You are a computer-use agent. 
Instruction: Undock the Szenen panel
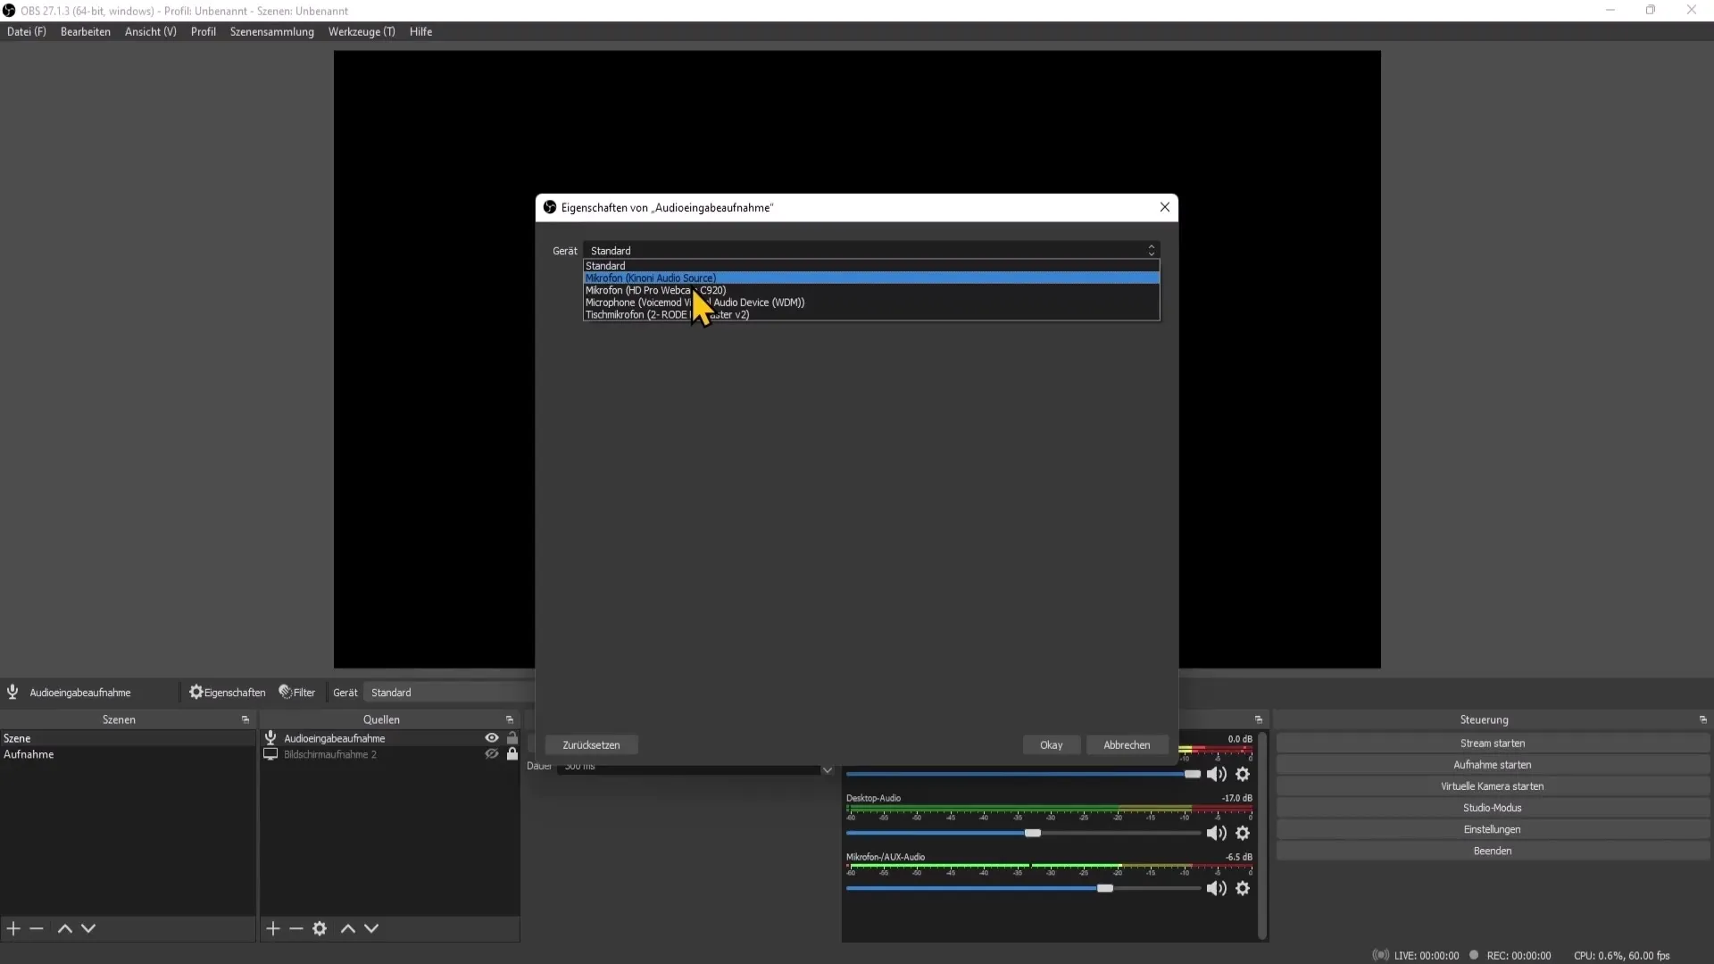245,719
